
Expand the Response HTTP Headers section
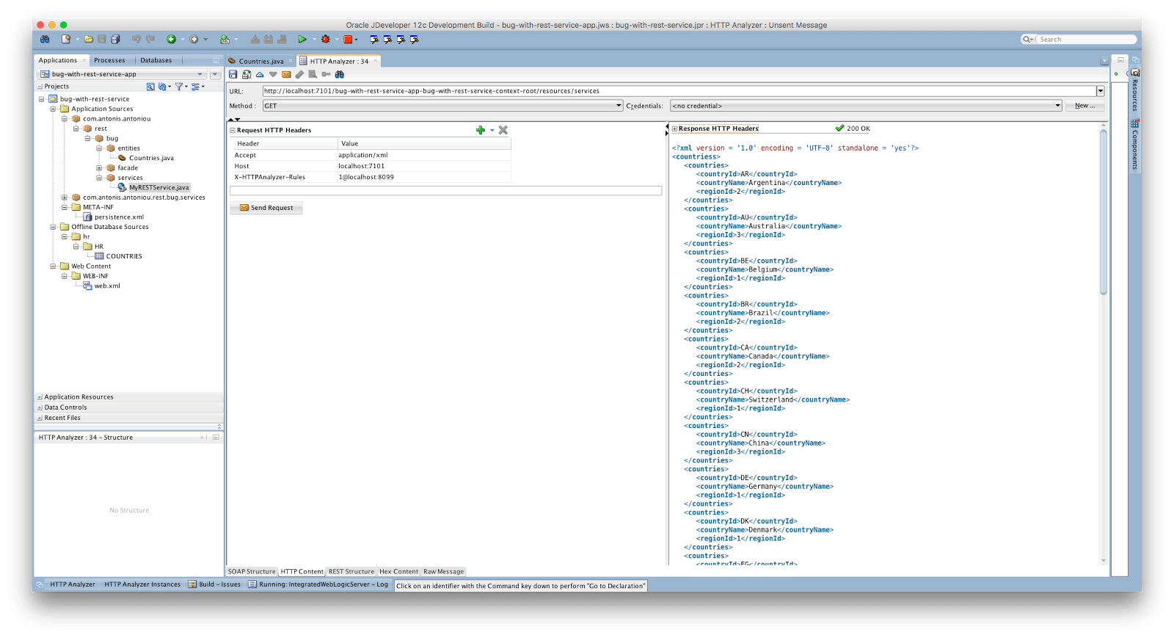click(x=674, y=129)
